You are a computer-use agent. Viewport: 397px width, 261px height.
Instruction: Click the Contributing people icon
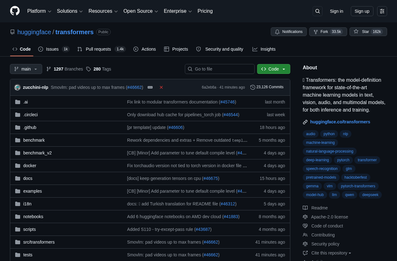305,235
